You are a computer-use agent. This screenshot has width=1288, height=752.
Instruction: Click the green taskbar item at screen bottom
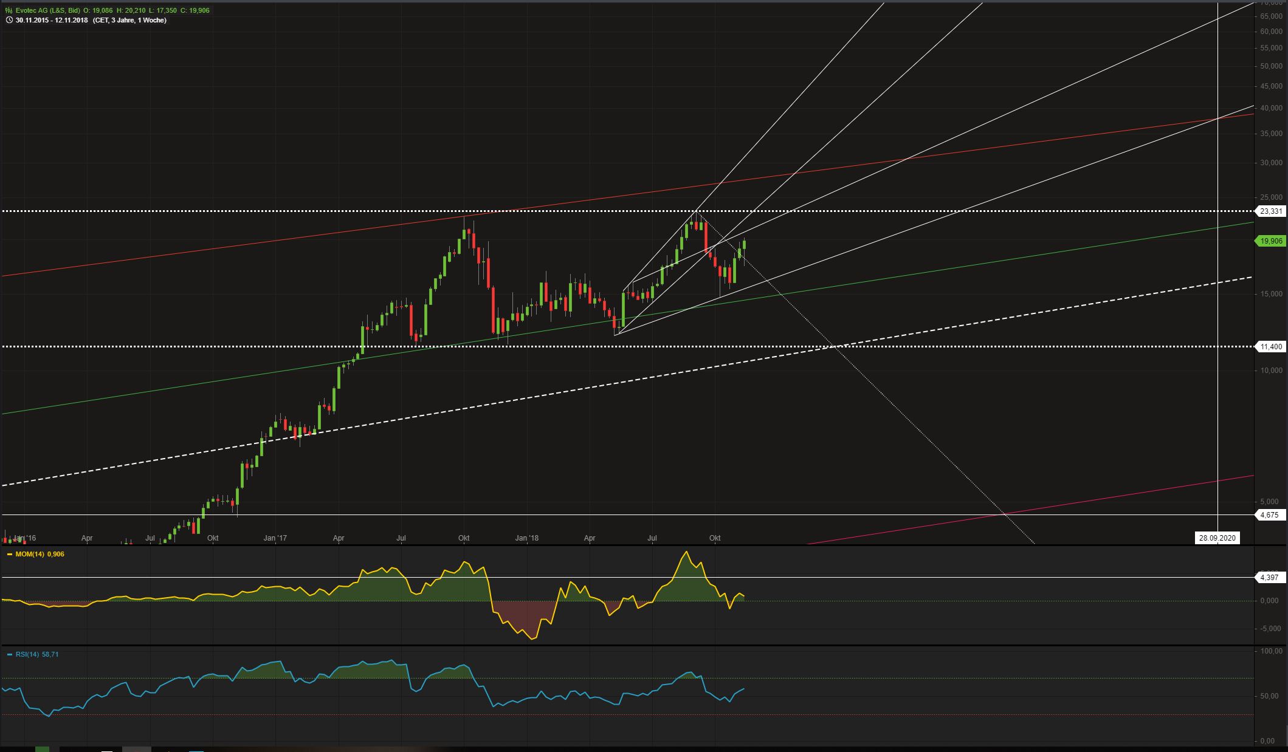coord(42,749)
